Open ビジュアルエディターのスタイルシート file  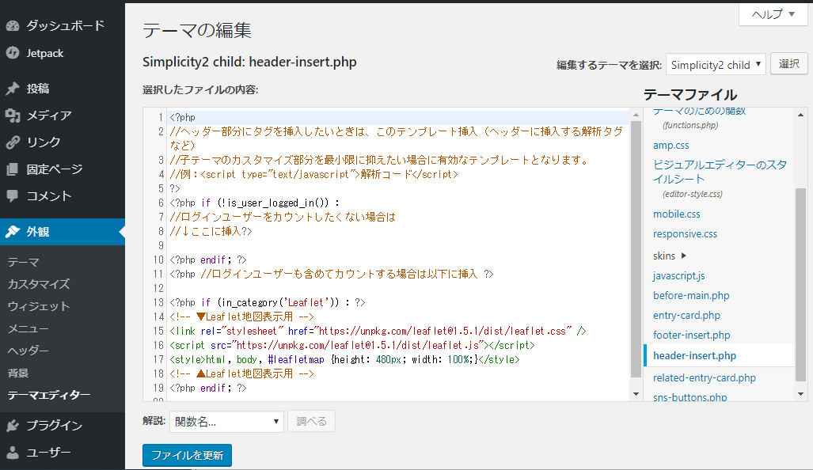pos(720,172)
